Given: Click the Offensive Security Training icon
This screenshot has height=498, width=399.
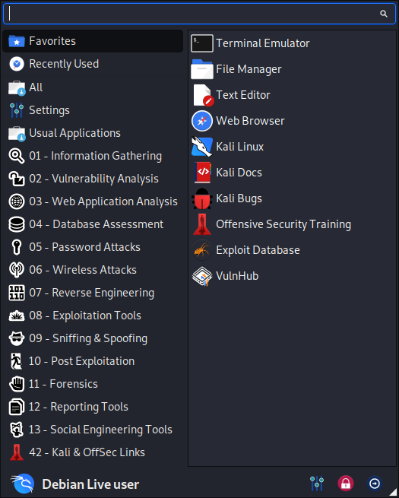Looking at the screenshot, I should (202, 224).
